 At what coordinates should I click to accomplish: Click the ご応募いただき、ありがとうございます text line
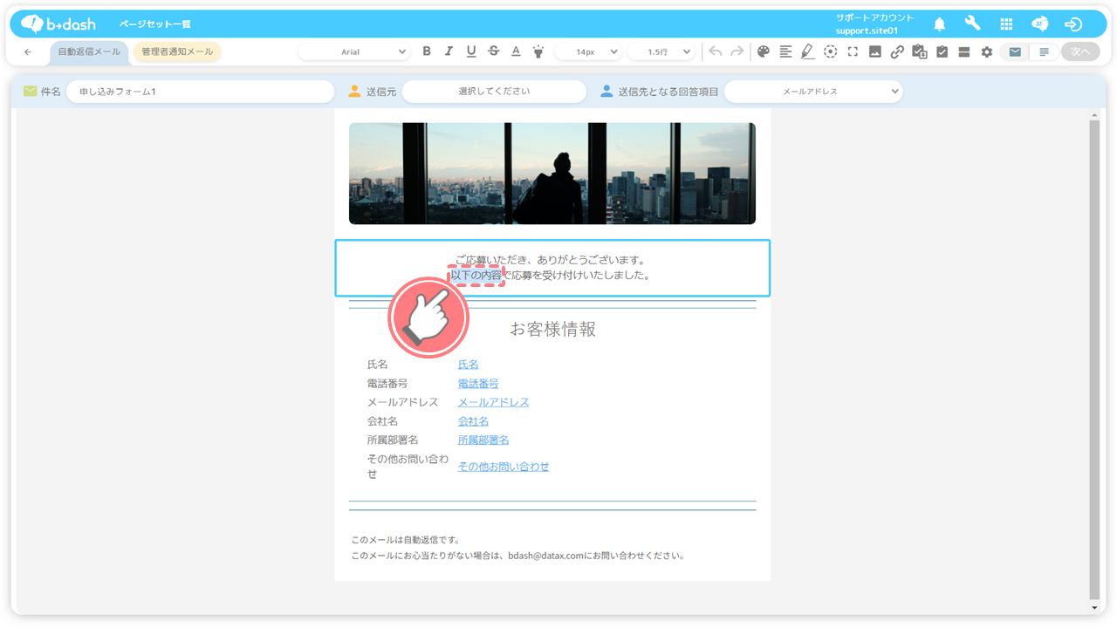pos(551,260)
